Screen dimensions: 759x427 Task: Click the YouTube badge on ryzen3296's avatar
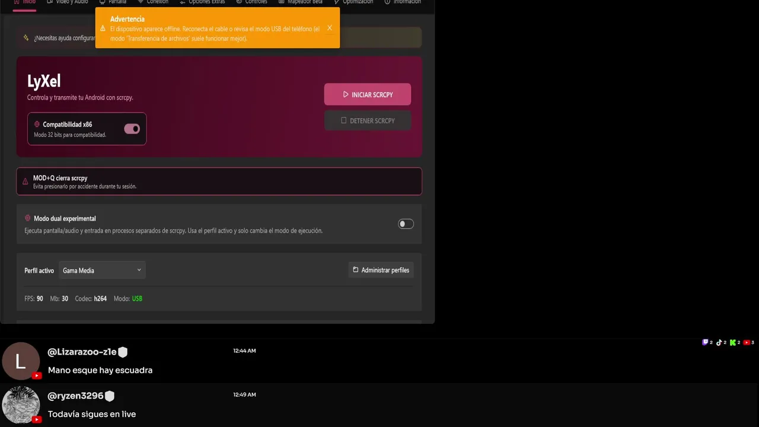coord(37,419)
